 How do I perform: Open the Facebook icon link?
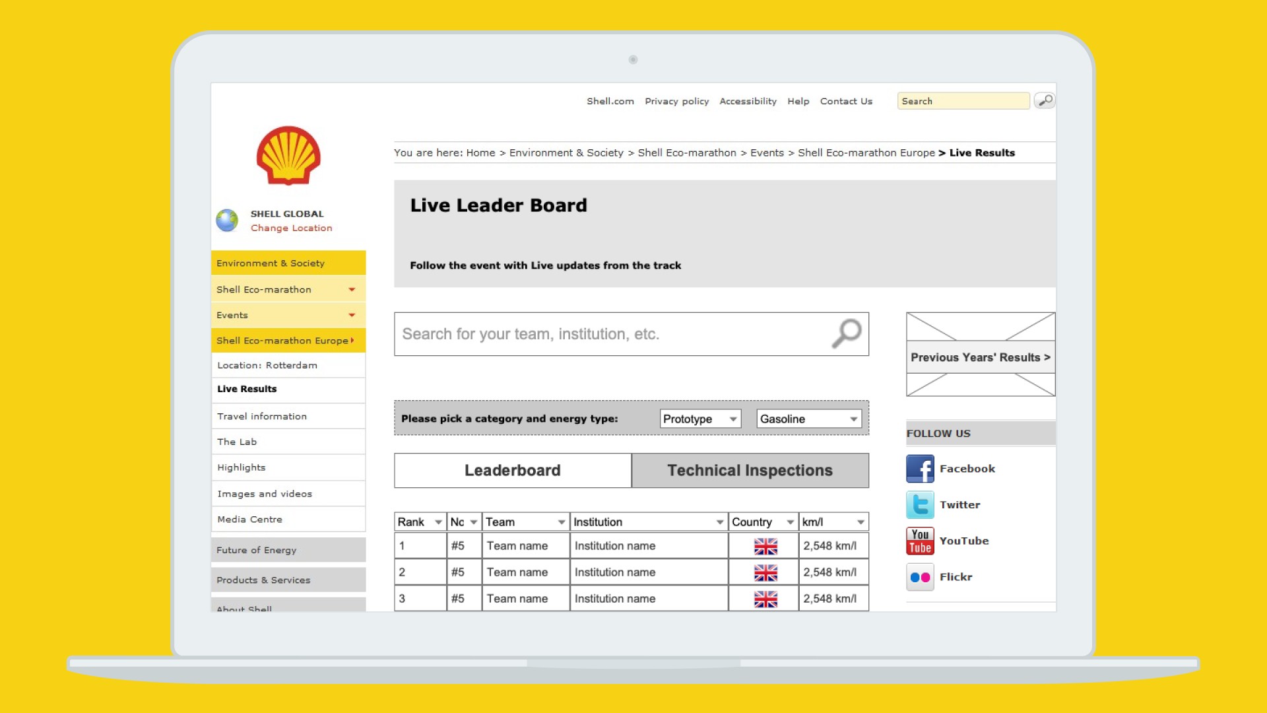click(x=920, y=469)
